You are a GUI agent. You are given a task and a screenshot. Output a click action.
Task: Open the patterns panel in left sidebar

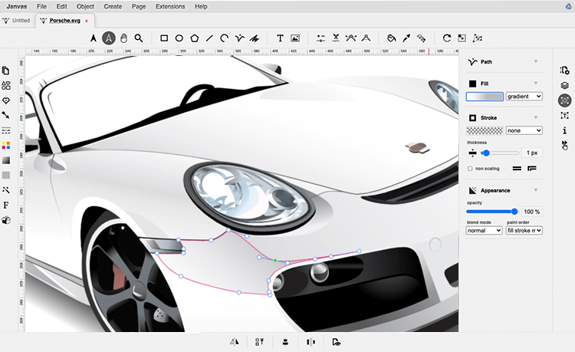[6, 176]
